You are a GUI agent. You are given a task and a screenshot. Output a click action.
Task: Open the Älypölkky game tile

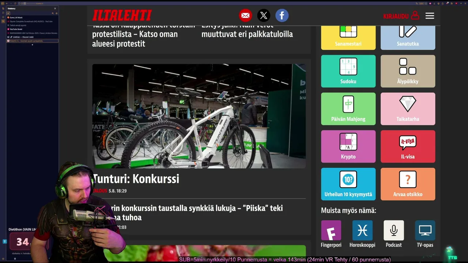click(408, 71)
